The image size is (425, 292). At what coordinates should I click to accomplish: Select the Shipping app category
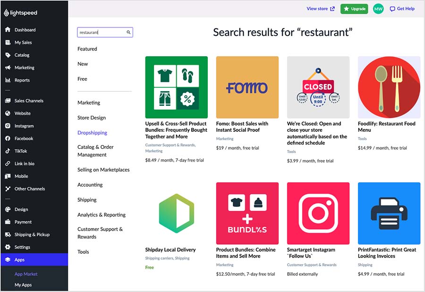coord(87,200)
